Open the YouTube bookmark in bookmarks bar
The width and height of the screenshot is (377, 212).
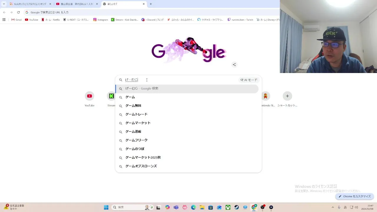(x=32, y=20)
